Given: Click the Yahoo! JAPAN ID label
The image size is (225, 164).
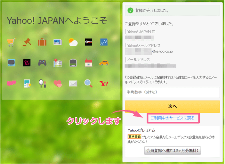Looking at the screenshot, I should [141, 32].
